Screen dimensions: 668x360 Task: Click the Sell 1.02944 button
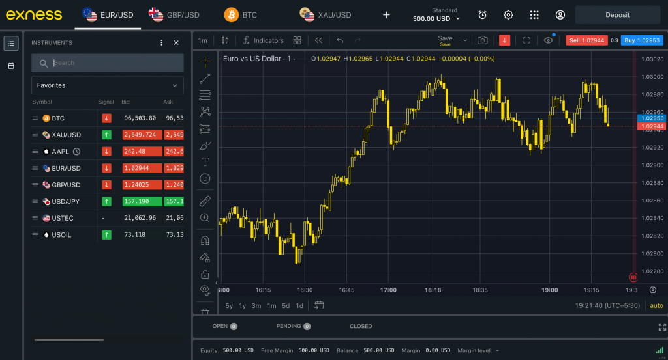click(x=586, y=40)
